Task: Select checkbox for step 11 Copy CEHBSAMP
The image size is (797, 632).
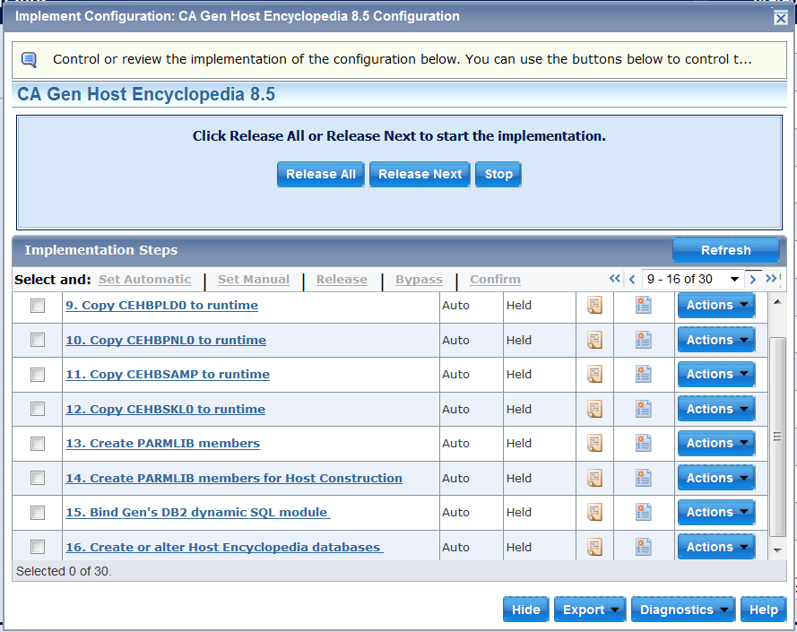Action: (x=38, y=375)
